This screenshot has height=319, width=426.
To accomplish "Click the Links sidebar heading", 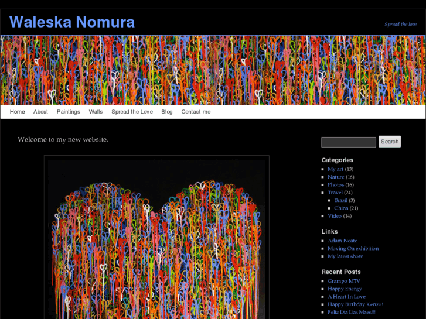I will coord(329,232).
